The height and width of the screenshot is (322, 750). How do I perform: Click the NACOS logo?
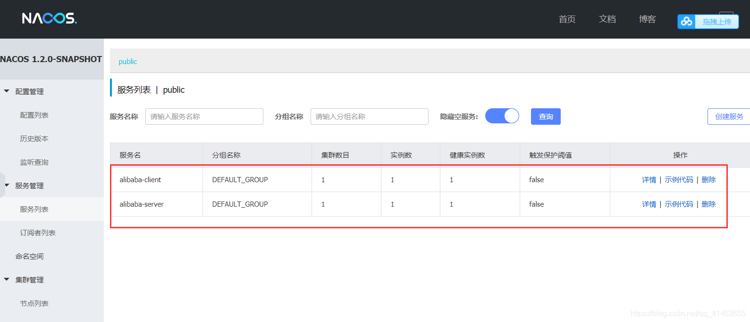click(49, 18)
